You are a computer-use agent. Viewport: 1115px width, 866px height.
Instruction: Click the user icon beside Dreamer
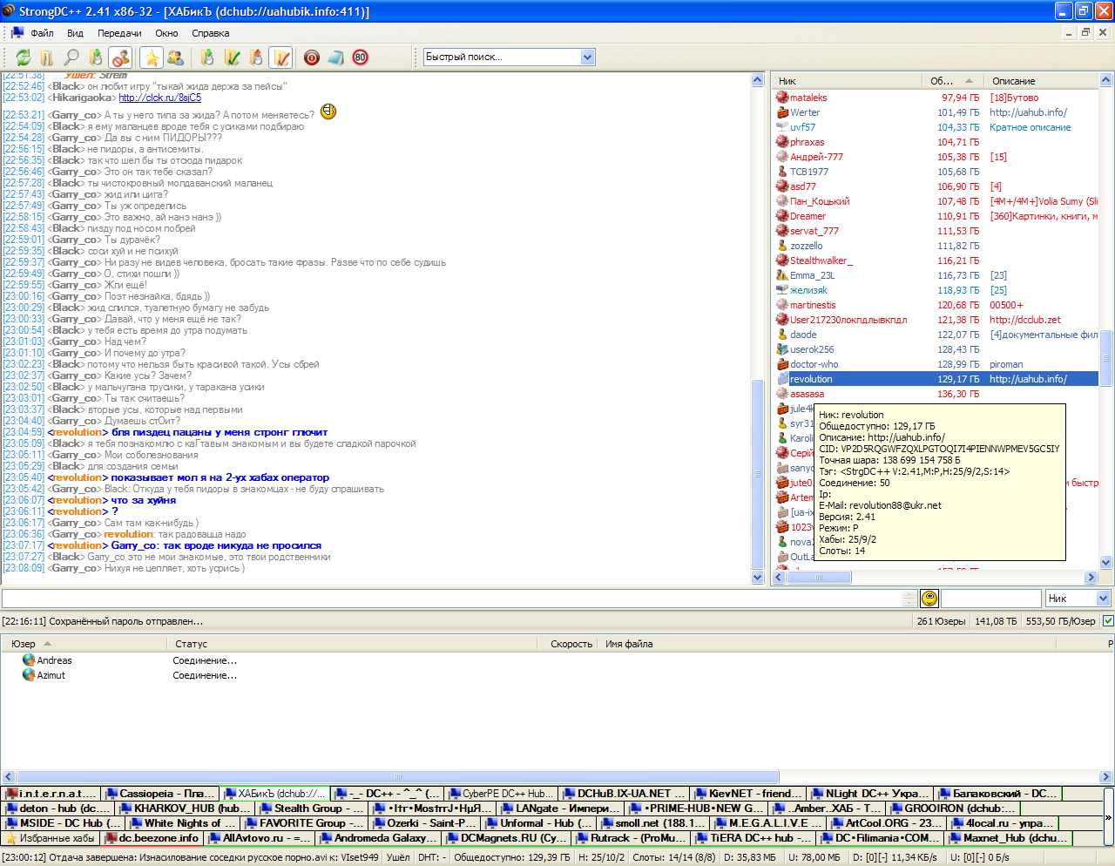pos(782,216)
